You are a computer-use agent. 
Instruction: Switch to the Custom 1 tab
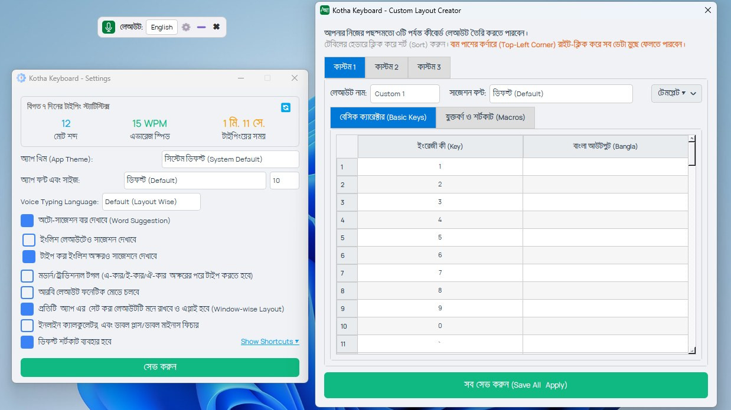pos(345,67)
